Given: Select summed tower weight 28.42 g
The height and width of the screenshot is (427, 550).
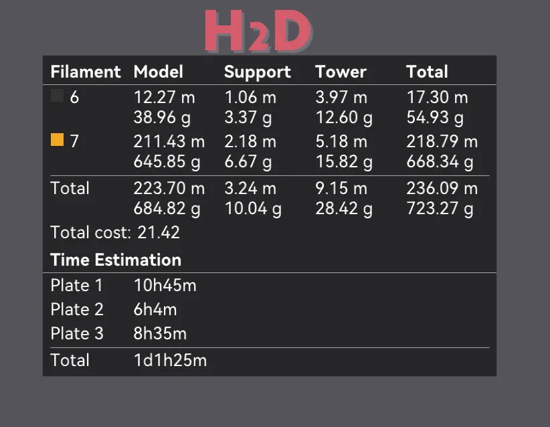Looking at the screenshot, I should point(344,209).
